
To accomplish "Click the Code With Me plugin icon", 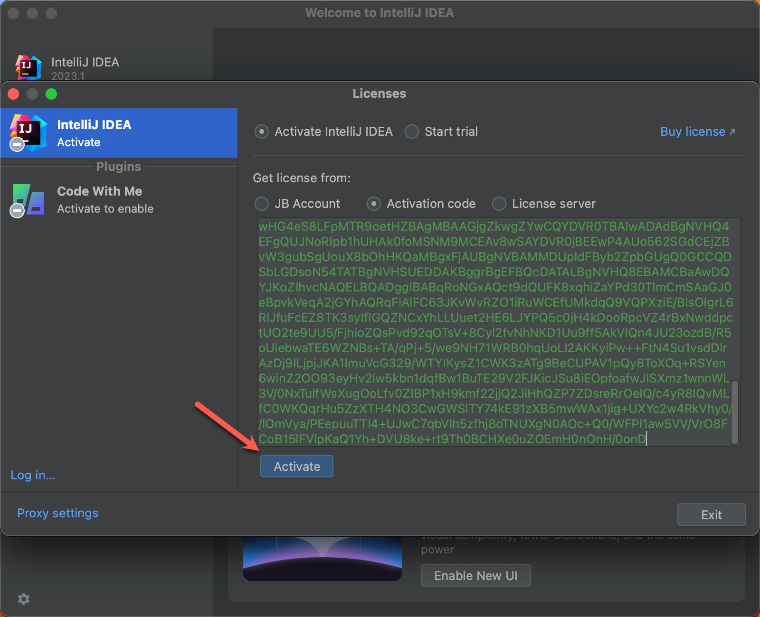I will click(x=28, y=200).
